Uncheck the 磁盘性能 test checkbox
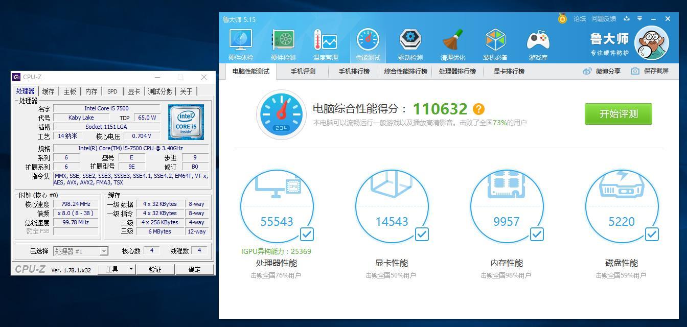The image size is (687, 327). [x=652, y=234]
